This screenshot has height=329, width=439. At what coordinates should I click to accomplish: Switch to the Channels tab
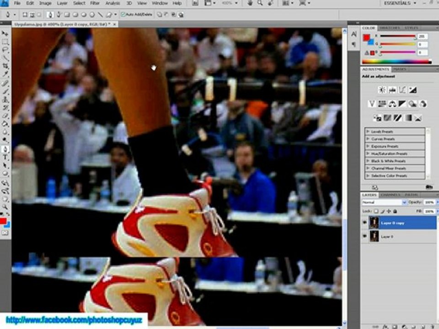[390, 195]
